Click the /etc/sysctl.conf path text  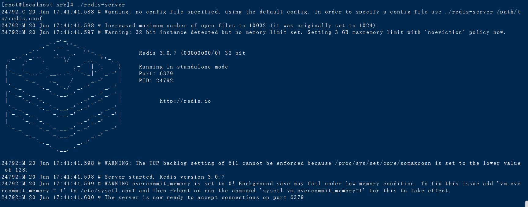click(x=108, y=190)
